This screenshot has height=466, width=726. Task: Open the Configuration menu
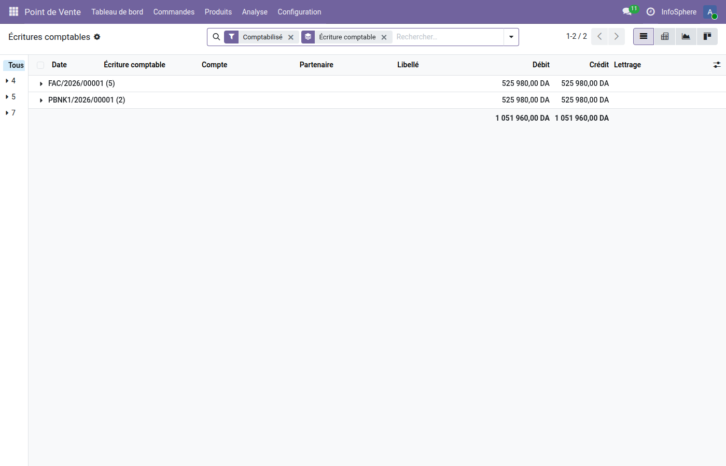[x=299, y=12]
